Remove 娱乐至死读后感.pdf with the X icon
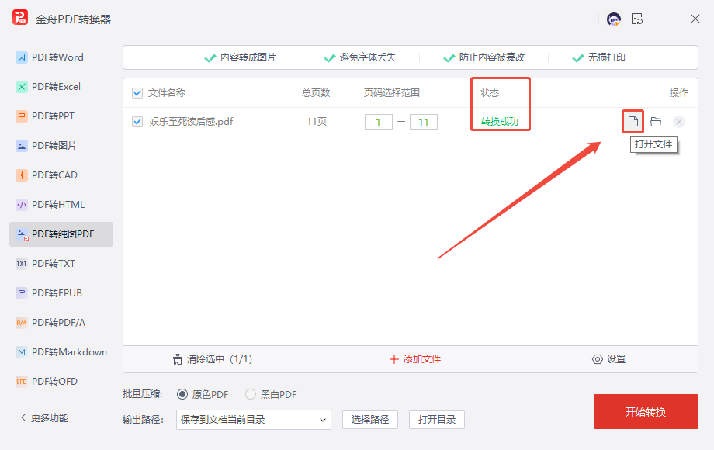 (x=679, y=122)
